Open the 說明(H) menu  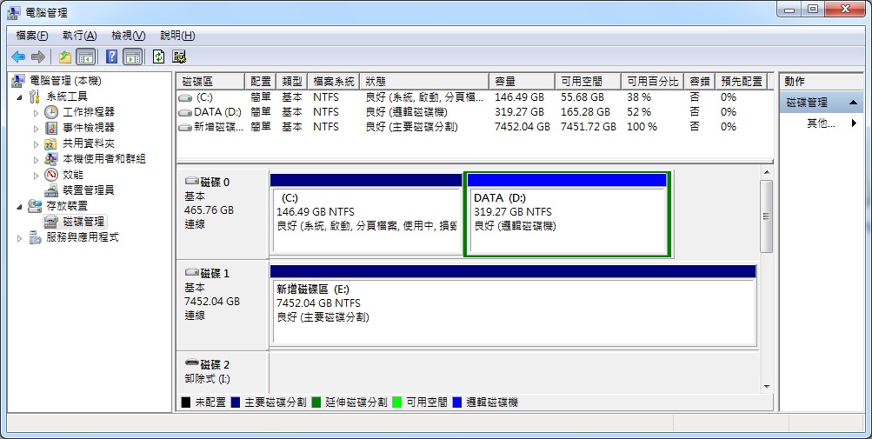click(x=177, y=36)
